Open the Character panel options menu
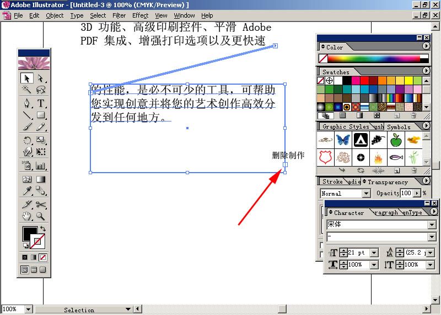 point(434,211)
